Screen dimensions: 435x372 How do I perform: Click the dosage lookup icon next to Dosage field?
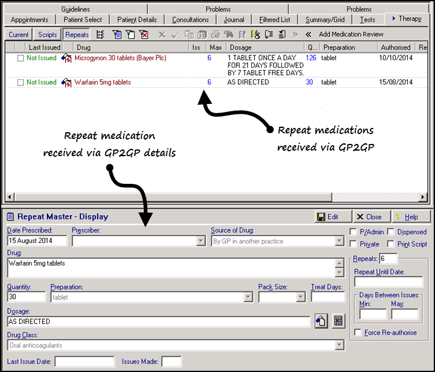[320, 321]
